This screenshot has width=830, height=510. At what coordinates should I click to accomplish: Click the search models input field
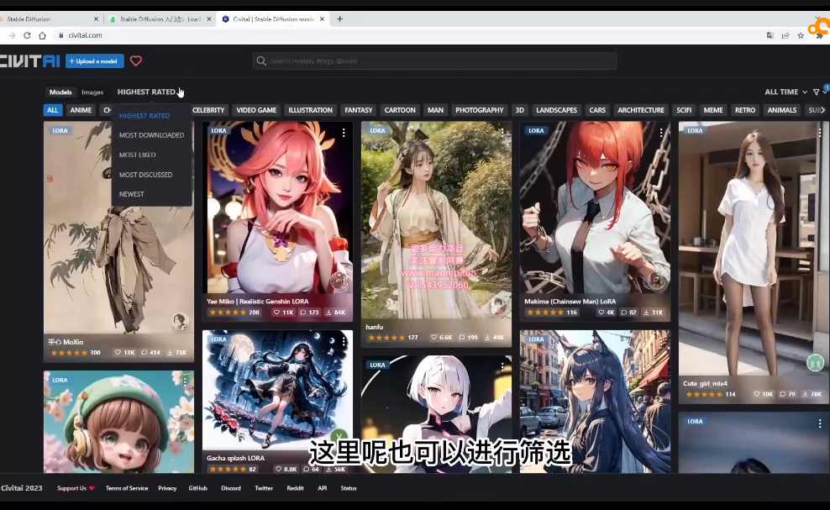pos(434,60)
